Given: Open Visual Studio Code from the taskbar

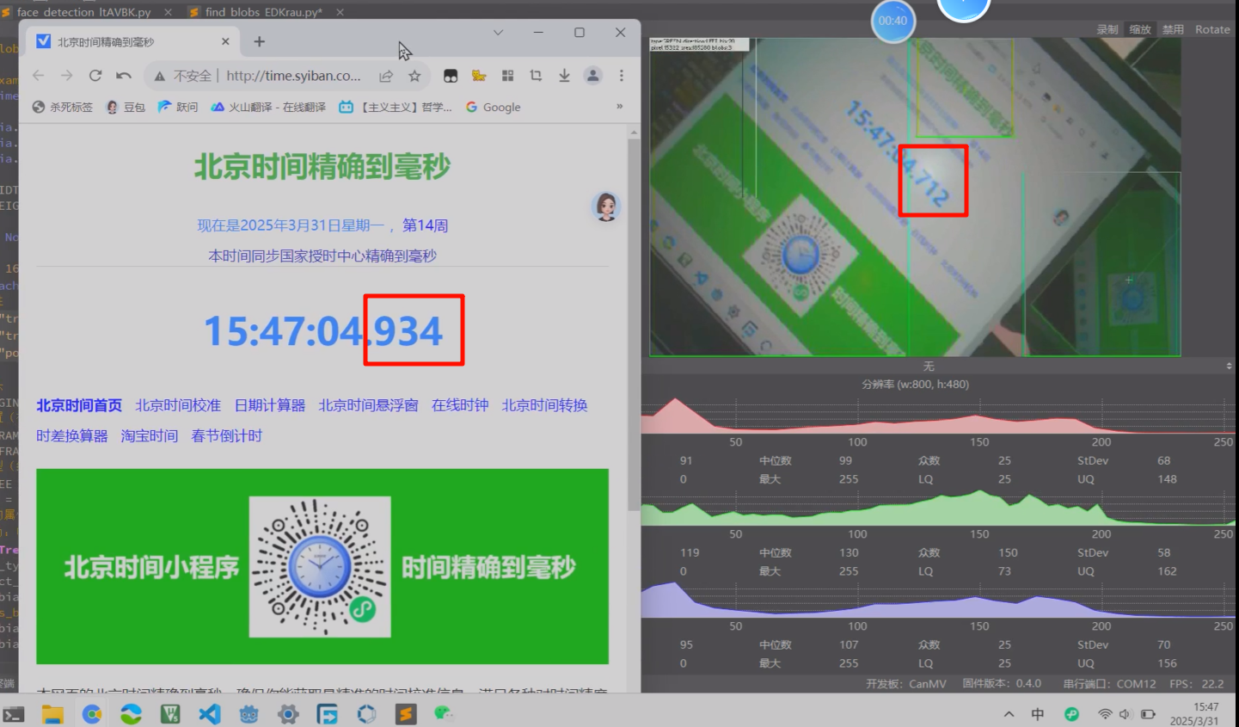Looking at the screenshot, I should [x=210, y=713].
